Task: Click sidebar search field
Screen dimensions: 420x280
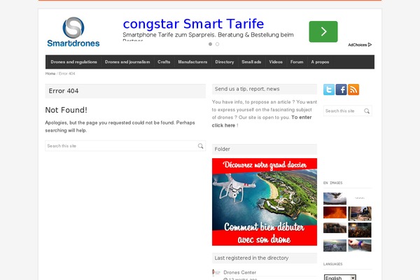Action: pos(347,111)
